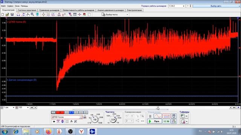
Task: Open the synchronization channel 2 dropdown
Action: pyautogui.click(x=129, y=121)
